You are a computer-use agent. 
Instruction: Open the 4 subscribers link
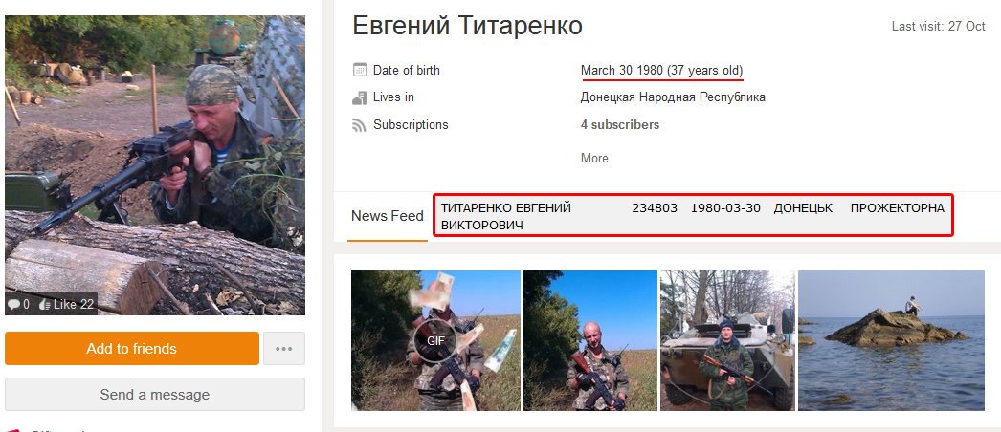click(x=620, y=125)
